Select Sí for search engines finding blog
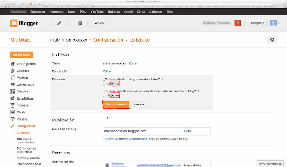The height and width of the screenshot is (167, 287). (x=104, y=96)
